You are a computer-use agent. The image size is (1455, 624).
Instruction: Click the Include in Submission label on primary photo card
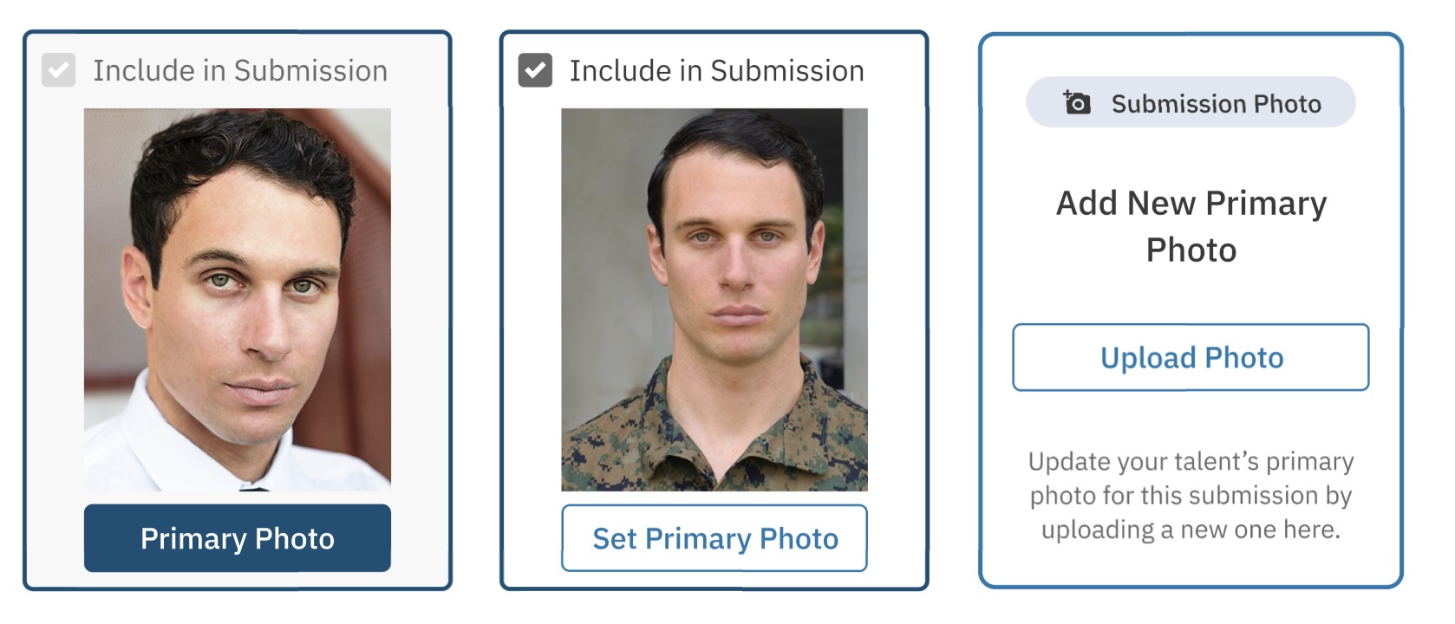point(240,70)
